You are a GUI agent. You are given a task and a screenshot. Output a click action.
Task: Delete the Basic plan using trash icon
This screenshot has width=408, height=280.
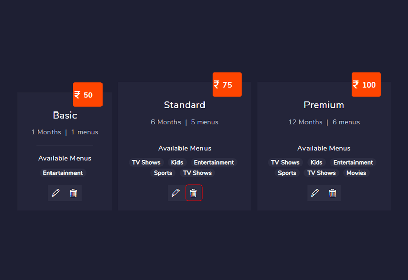click(73, 193)
